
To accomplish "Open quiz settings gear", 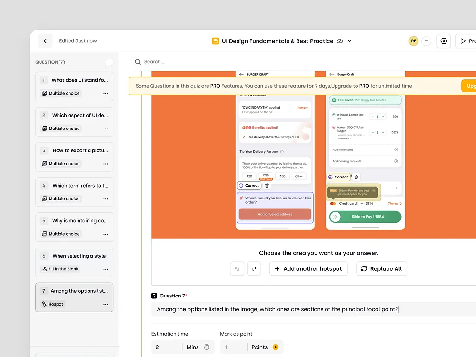I will click(444, 41).
